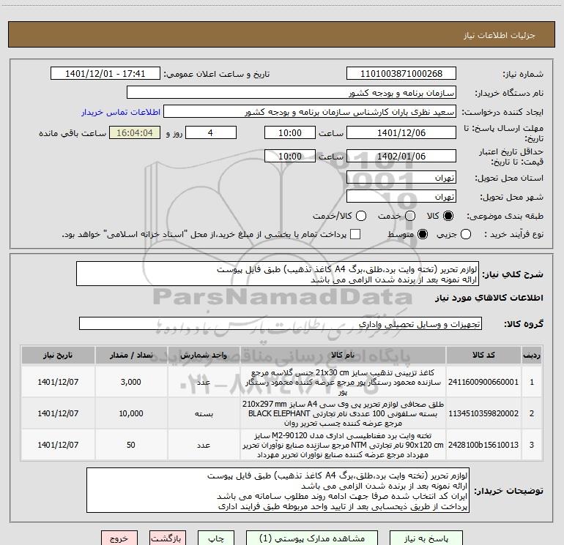
Task: Click the خروج exit button
Action: tap(119, 538)
